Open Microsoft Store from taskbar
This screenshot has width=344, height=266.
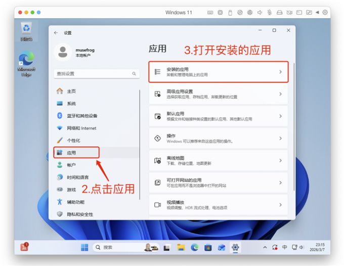pyautogui.click(x=208, y=248)
